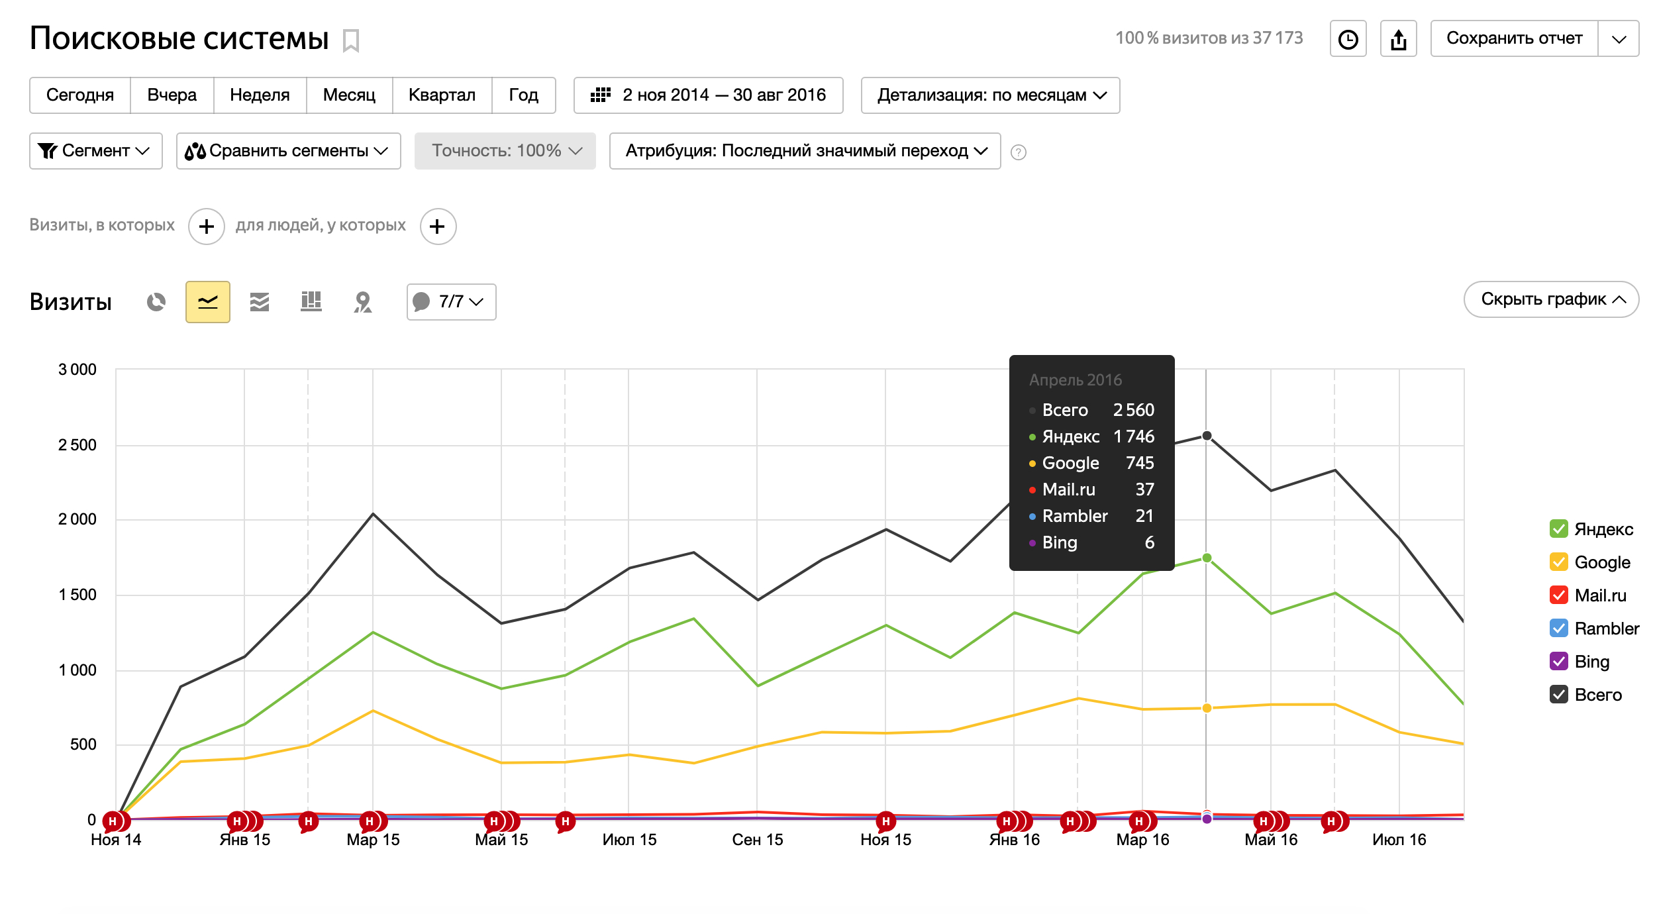This screenshot has height=914, width=1657.
Task: Switch to pie chart view
Action: coord(156,302)
